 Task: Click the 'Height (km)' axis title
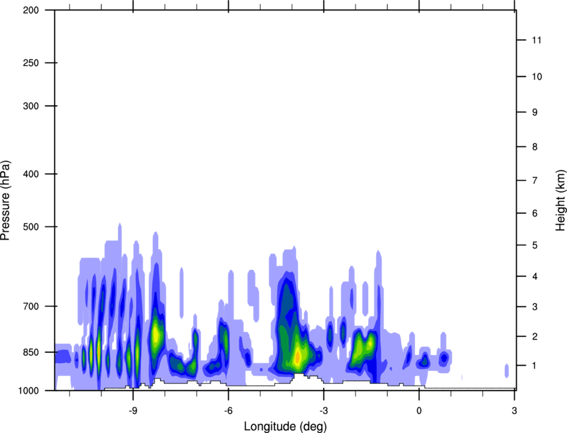560,201
